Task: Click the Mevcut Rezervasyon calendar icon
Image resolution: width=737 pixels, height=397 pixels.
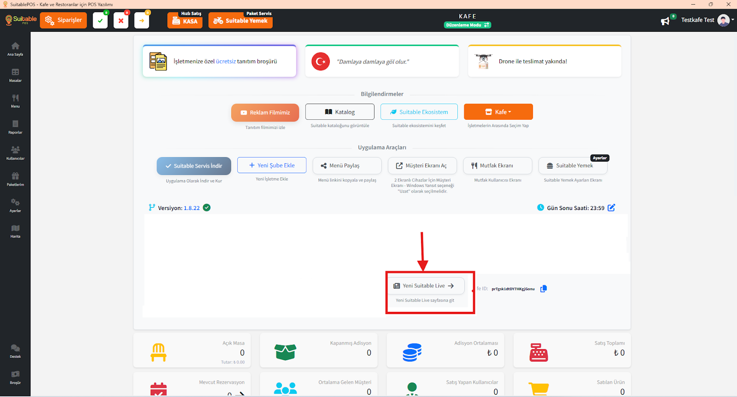Action: (158, 389)
